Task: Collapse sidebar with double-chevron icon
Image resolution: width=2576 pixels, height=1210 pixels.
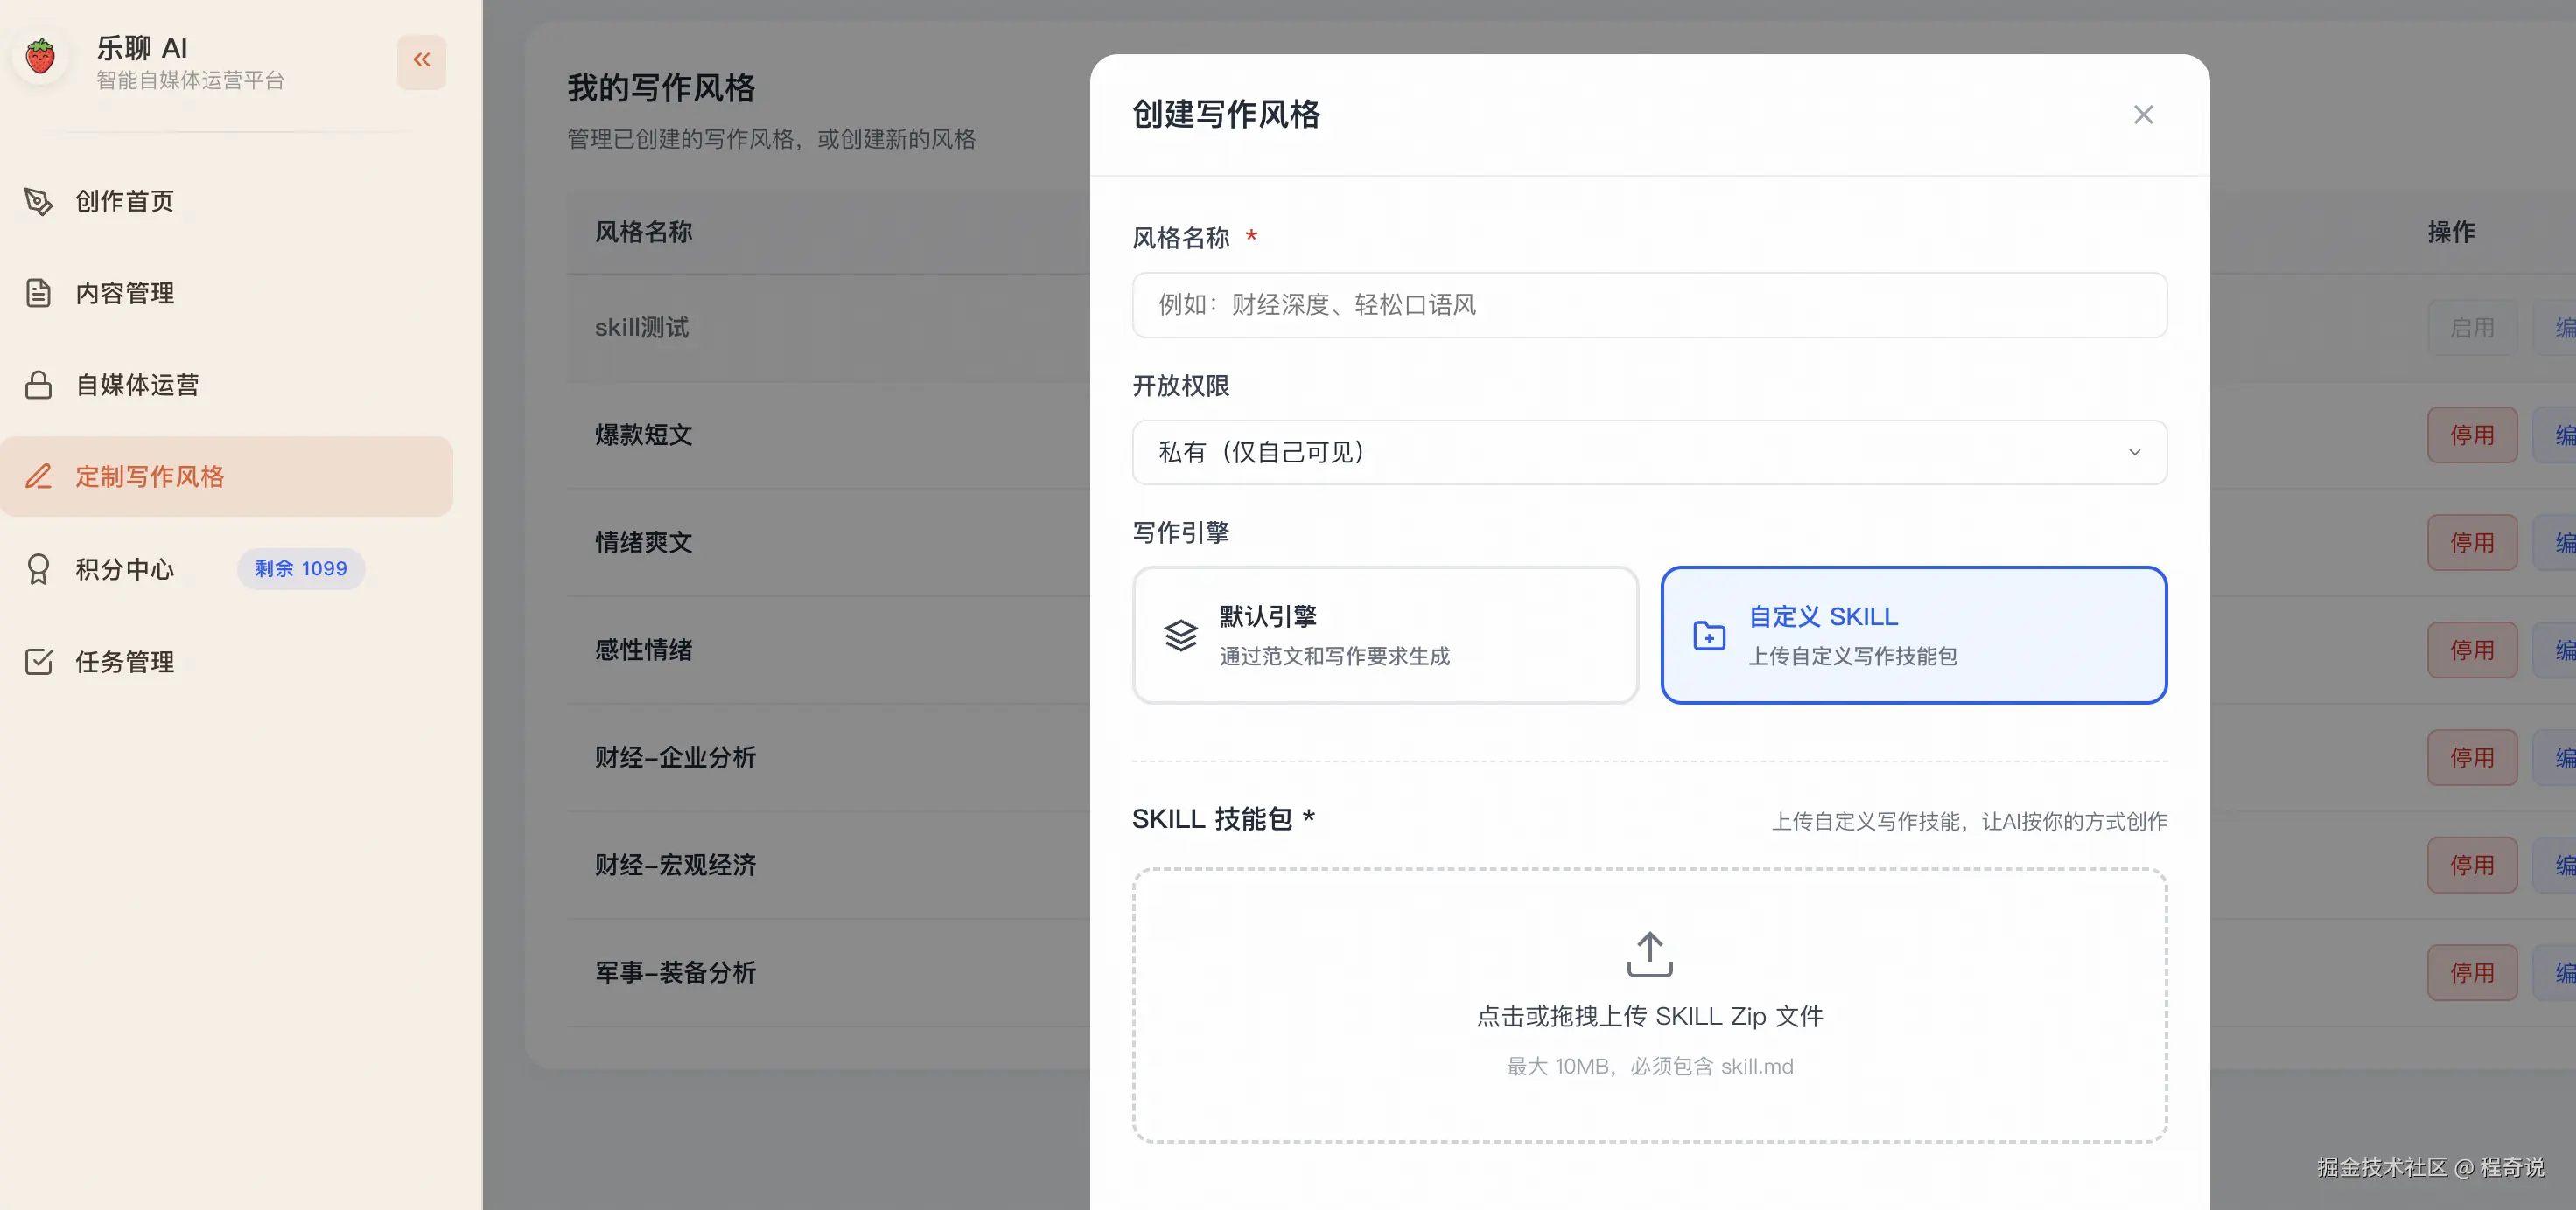Action: pos(421,61)
